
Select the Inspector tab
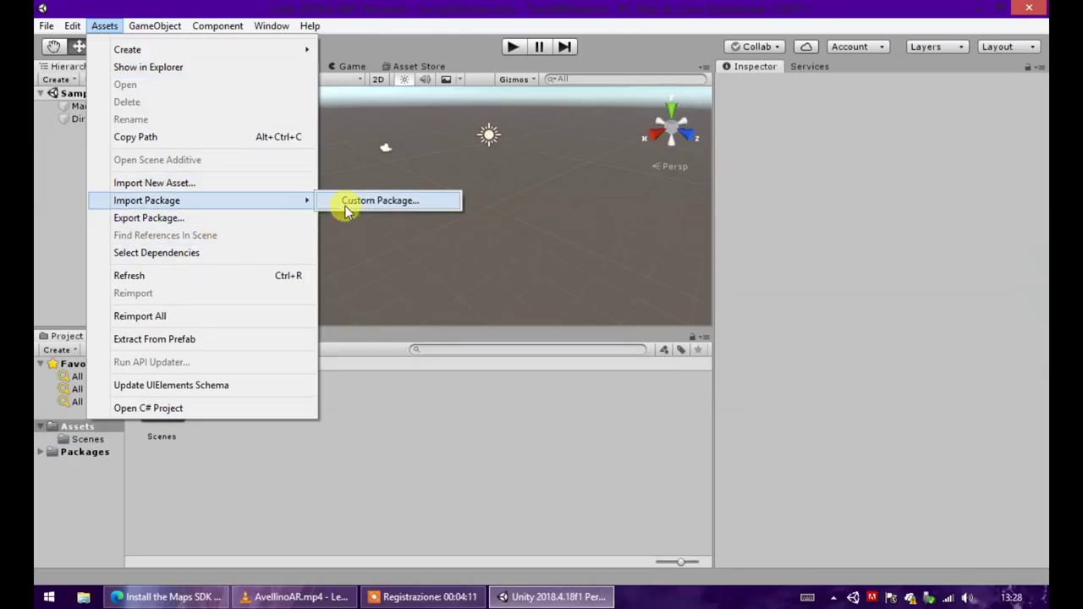point(750,66)
